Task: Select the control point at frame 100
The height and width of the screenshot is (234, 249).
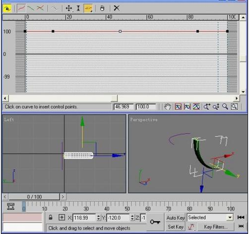Action: coord(227,31)
